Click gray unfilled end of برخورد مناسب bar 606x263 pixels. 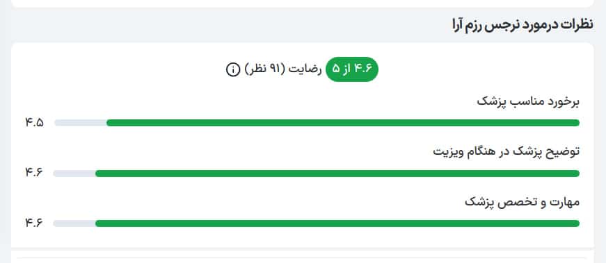coord(81,123)
